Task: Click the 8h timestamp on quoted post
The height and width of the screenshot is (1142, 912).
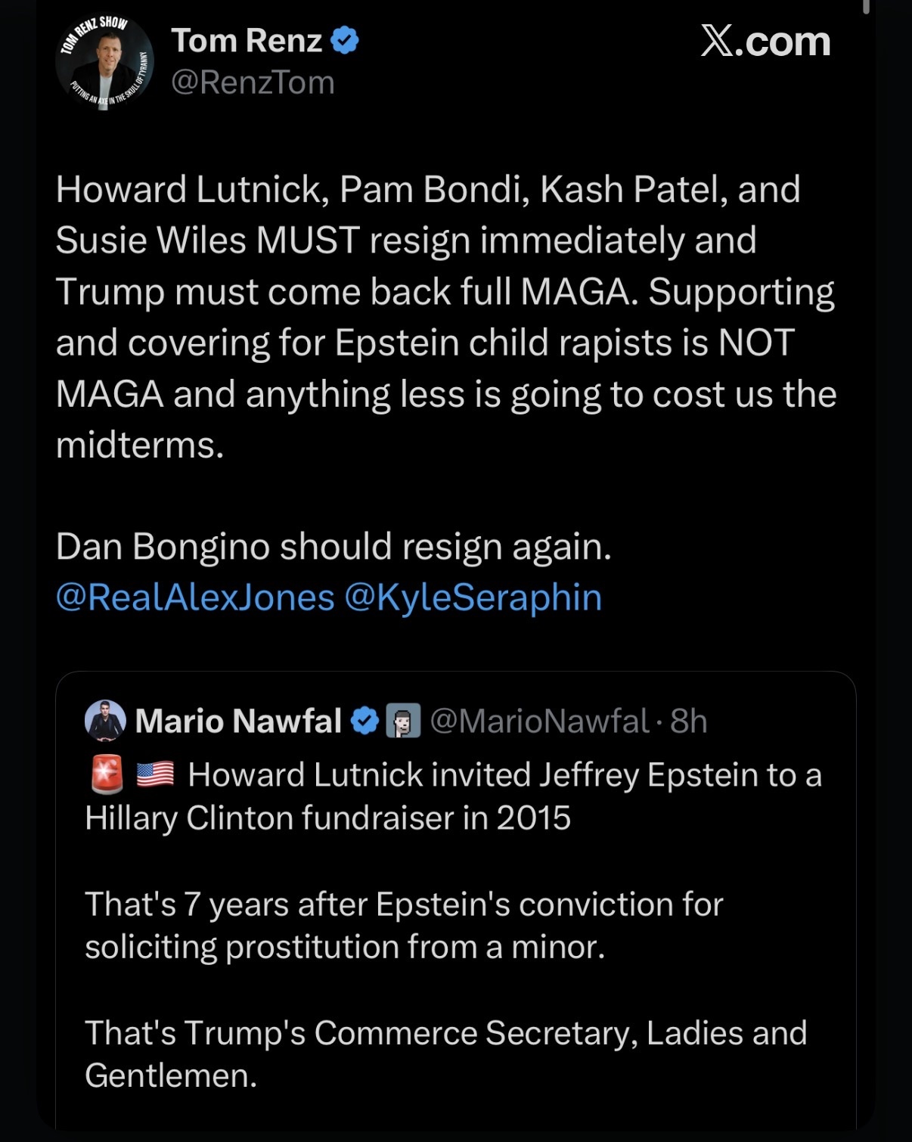Action: click(688, 721)
